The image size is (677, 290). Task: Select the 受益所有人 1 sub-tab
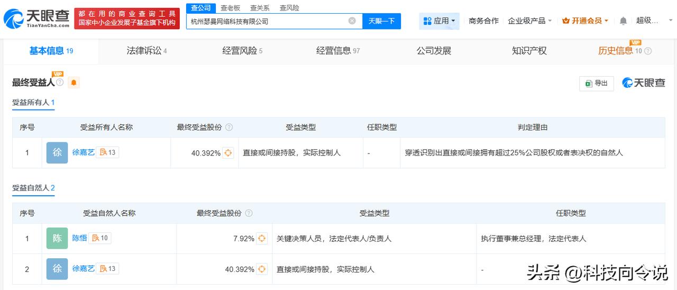click(33, 102)
